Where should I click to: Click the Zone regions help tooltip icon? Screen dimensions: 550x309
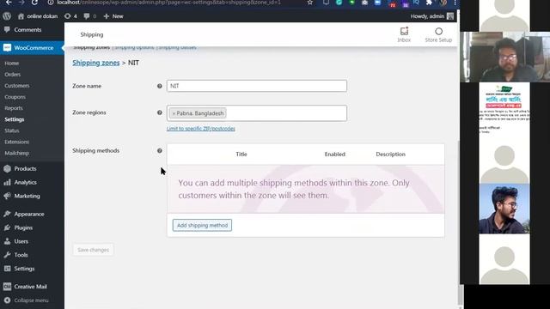click(x=160, y=112)
